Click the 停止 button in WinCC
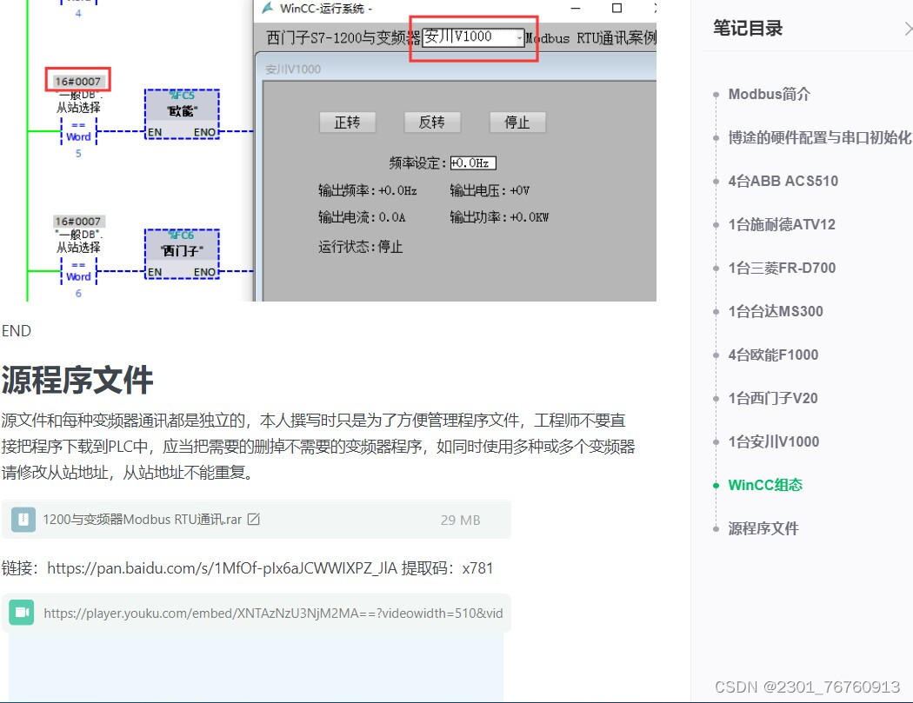The image size is (913, 703). [x=517, y=123]
